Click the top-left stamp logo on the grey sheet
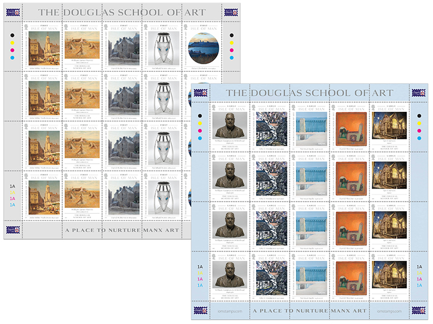The image size is (433, 324). point(13,12)
